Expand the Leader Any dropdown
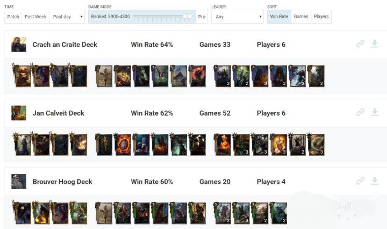 pos(238,17)
